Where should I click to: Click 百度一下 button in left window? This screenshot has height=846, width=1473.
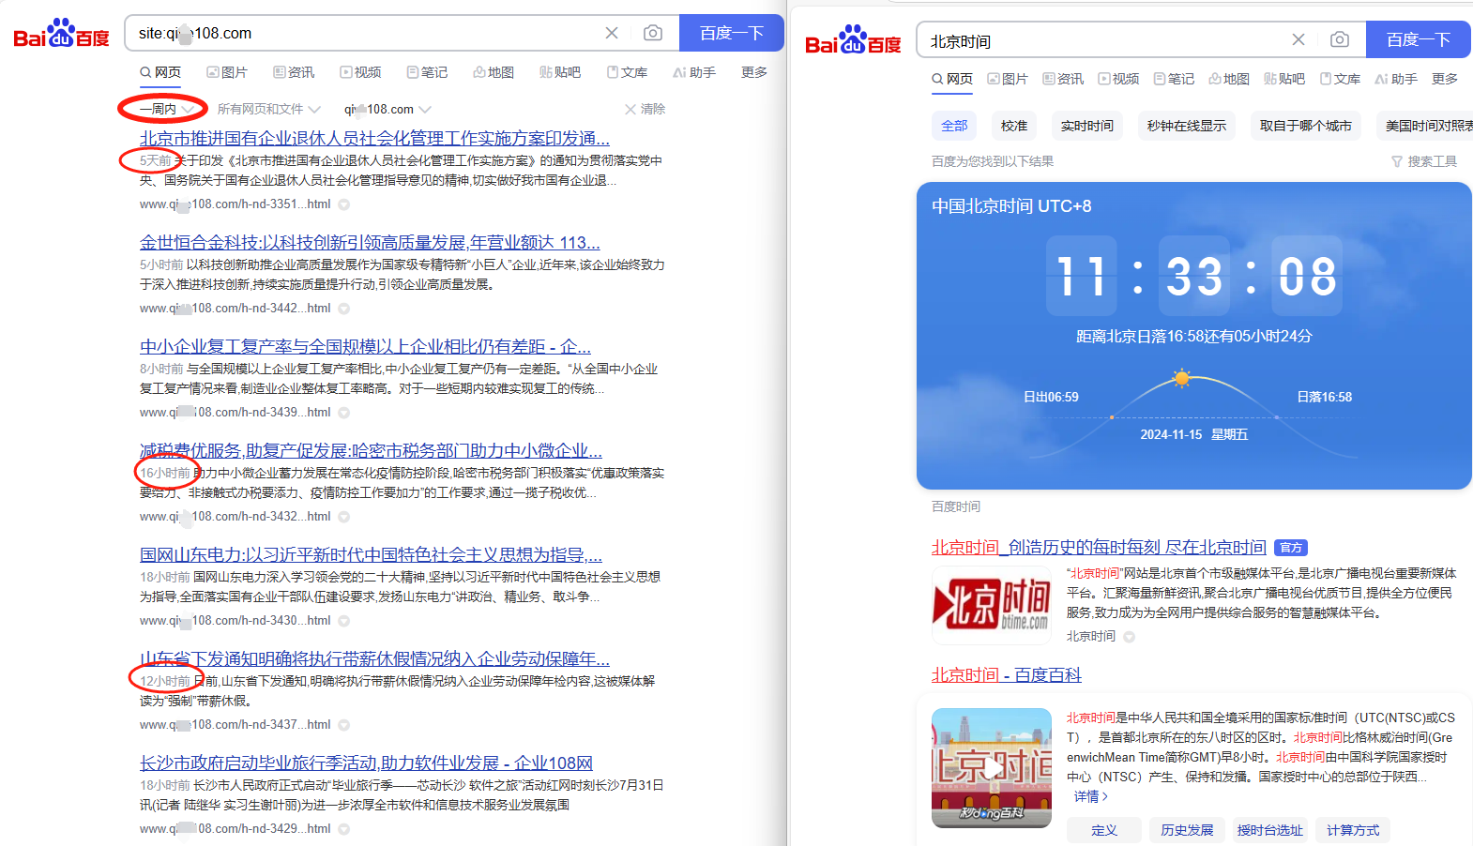[732, 33]
